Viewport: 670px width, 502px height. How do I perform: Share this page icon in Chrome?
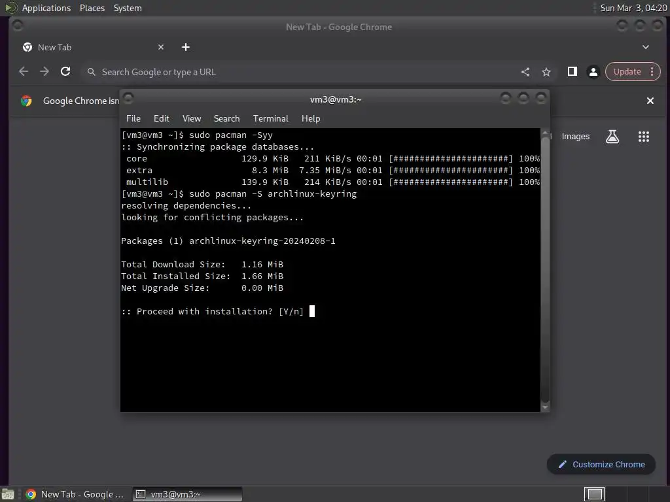point(525,72)
